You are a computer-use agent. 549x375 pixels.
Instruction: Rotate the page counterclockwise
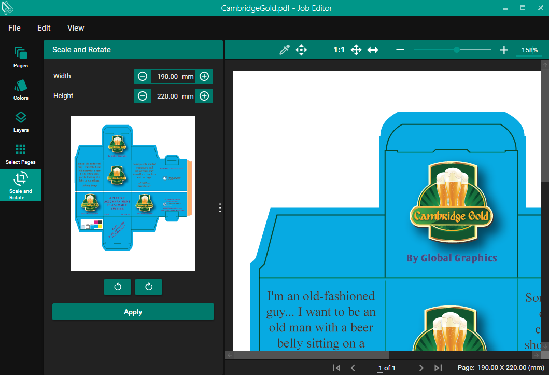tap(118, 287)
